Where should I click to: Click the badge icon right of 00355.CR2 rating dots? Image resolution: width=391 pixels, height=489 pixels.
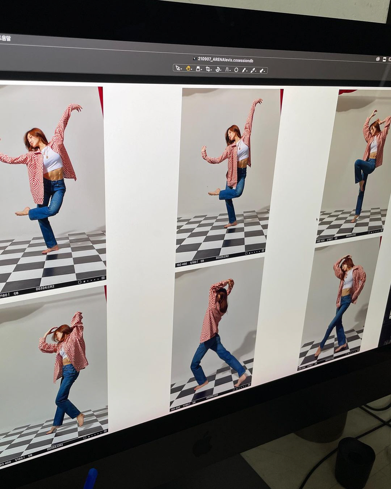[x=105, y=431]
